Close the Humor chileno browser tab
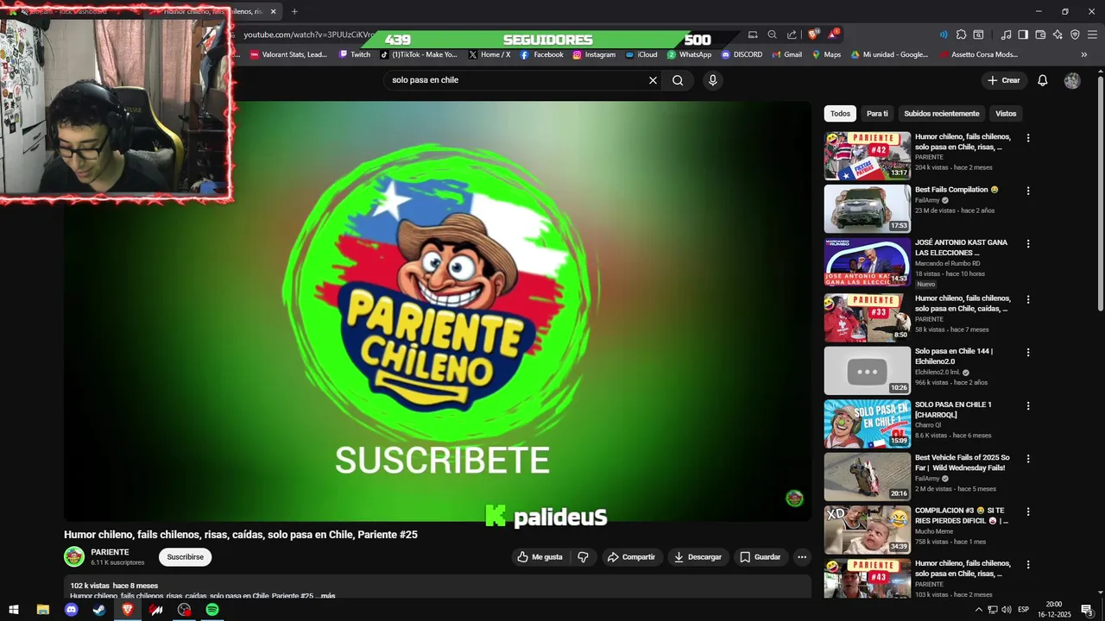 pyautogui.click(x=274, y=11)
